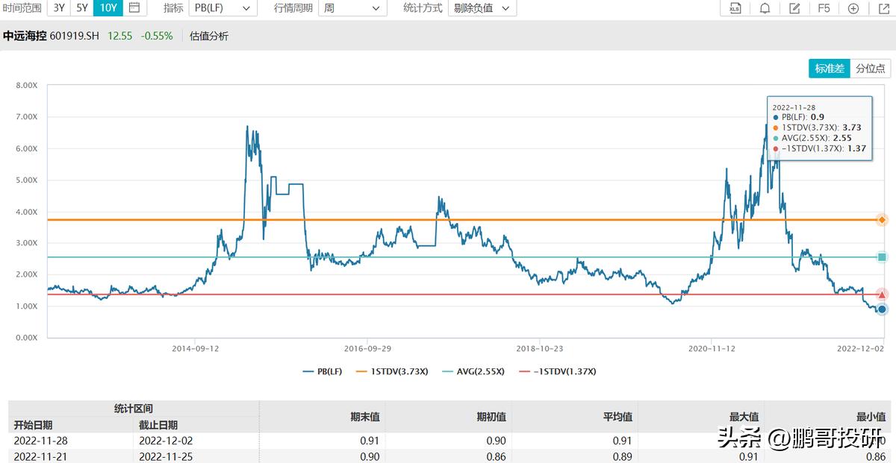Click the teal AVG(2.55X) line marker
Viewport: 896px width, 463px height.
point(881,256)
